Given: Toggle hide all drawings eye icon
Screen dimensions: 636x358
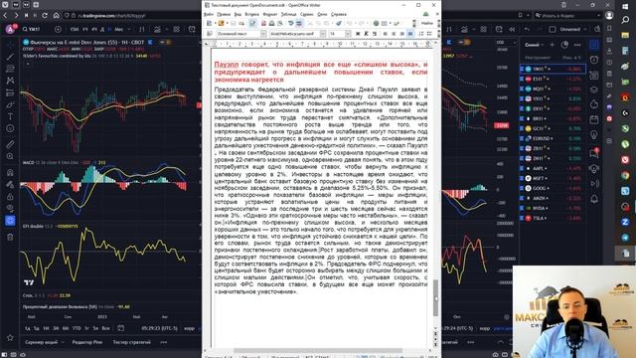Looking at the screenshot, I should [10, 208].
